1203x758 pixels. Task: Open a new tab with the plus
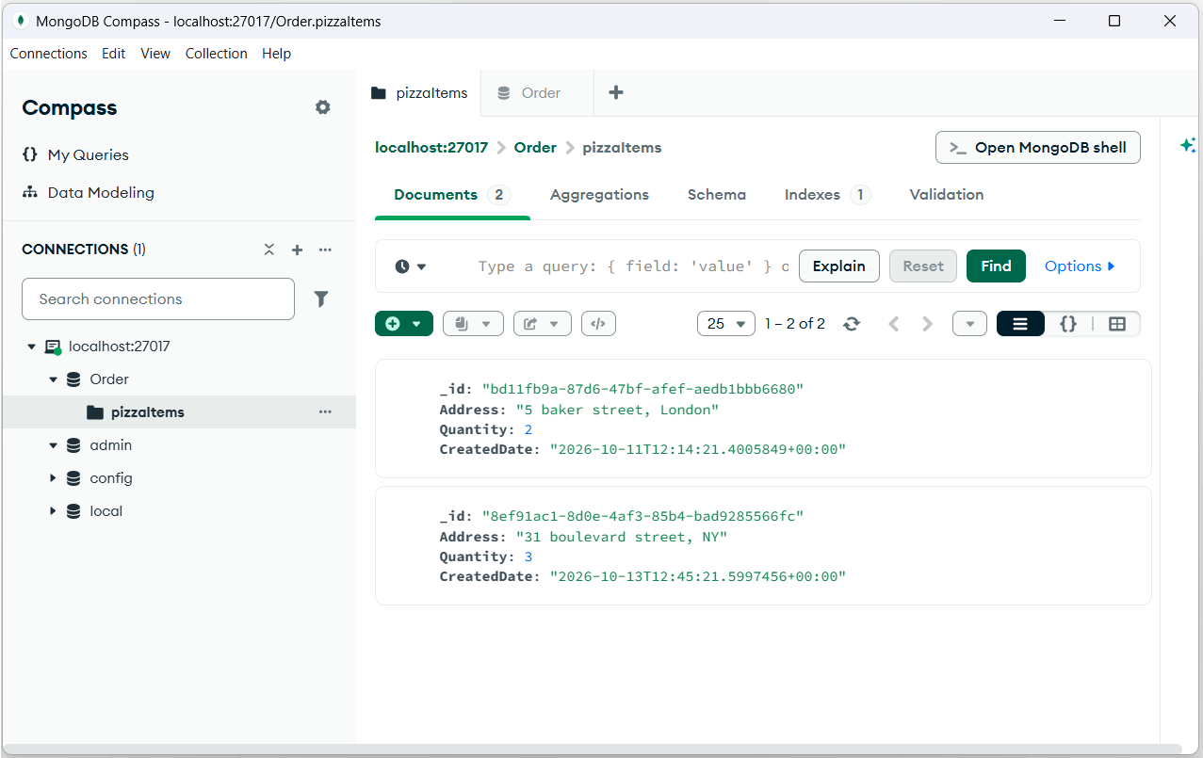[616, 92]
